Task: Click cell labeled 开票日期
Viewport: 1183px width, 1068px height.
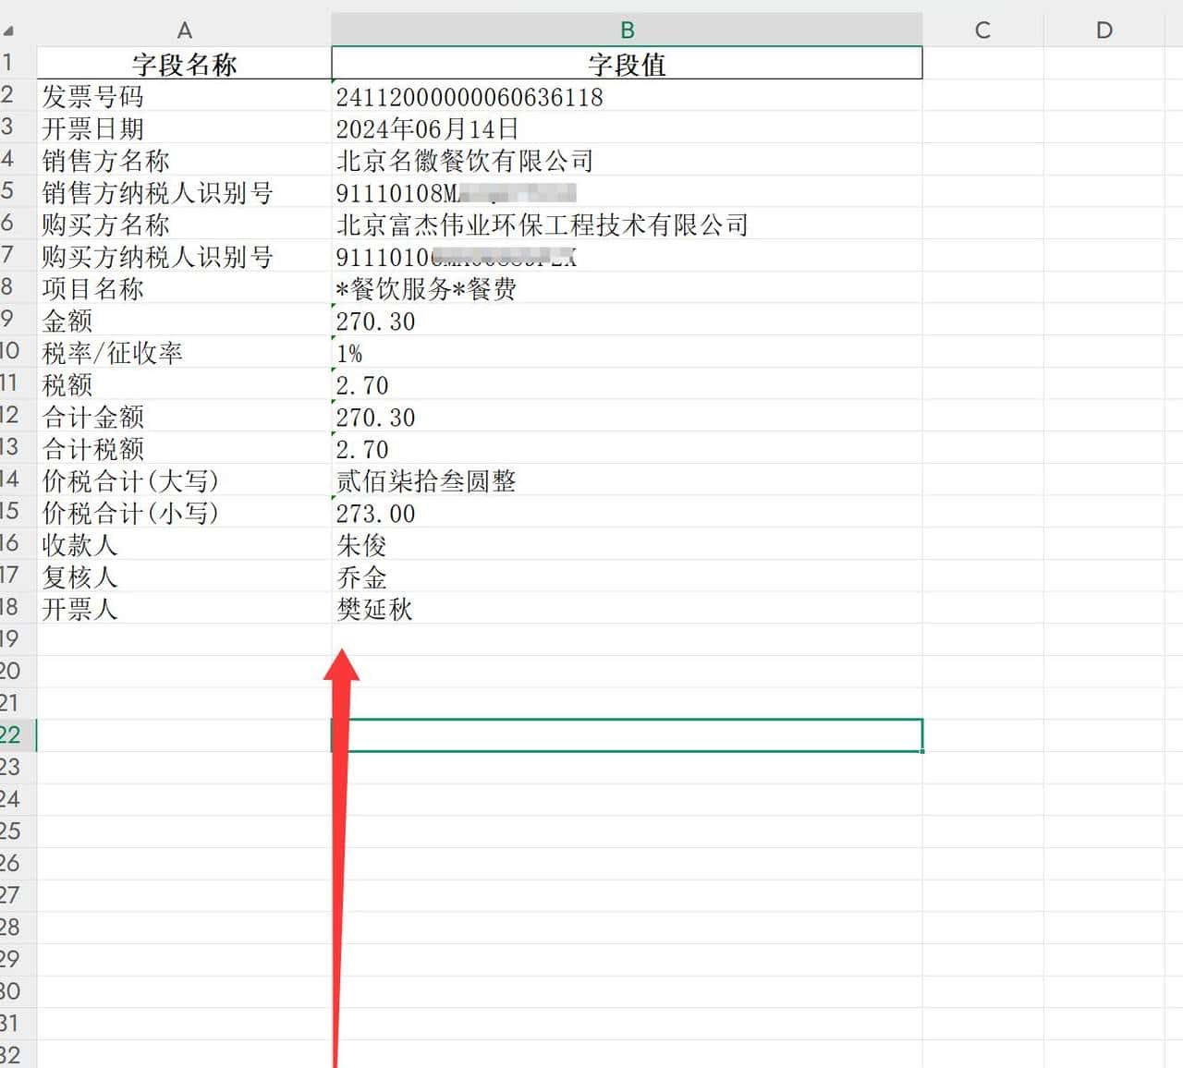Action: coord(184,128)
